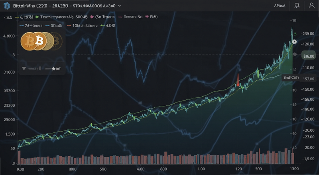Image resolution: width=319 pixels, height=175 pixels.
Task: Click the Smt Coin tooltip label
Action: point(291,78)
